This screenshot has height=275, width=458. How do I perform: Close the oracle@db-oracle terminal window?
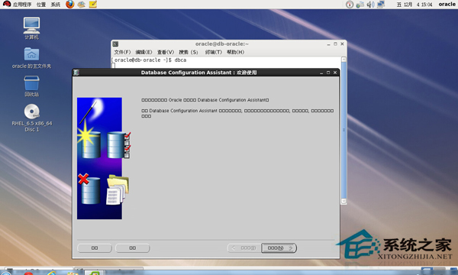pyautogui.click(x=342, y=44)
